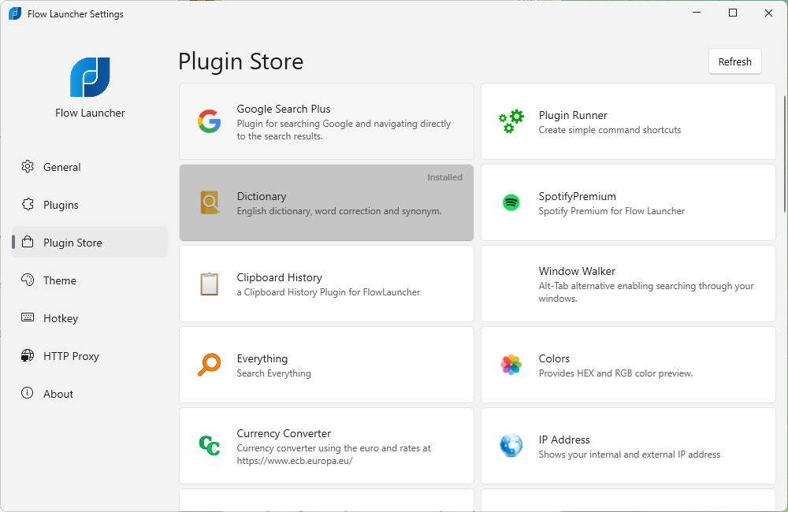Click the Flow Launcher name under logo
The image size is (788, 512).
coord(90,113)
